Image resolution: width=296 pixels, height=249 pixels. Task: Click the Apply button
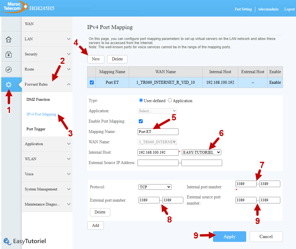click(x=230, y=237)
